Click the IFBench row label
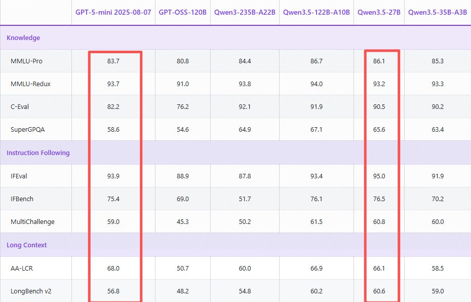471x302 pixels. pyautogui.click(x=22, y=199)
